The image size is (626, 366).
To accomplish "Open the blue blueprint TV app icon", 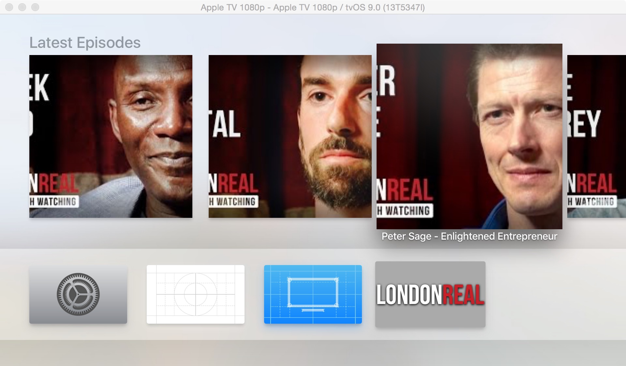I will (313, 294).
